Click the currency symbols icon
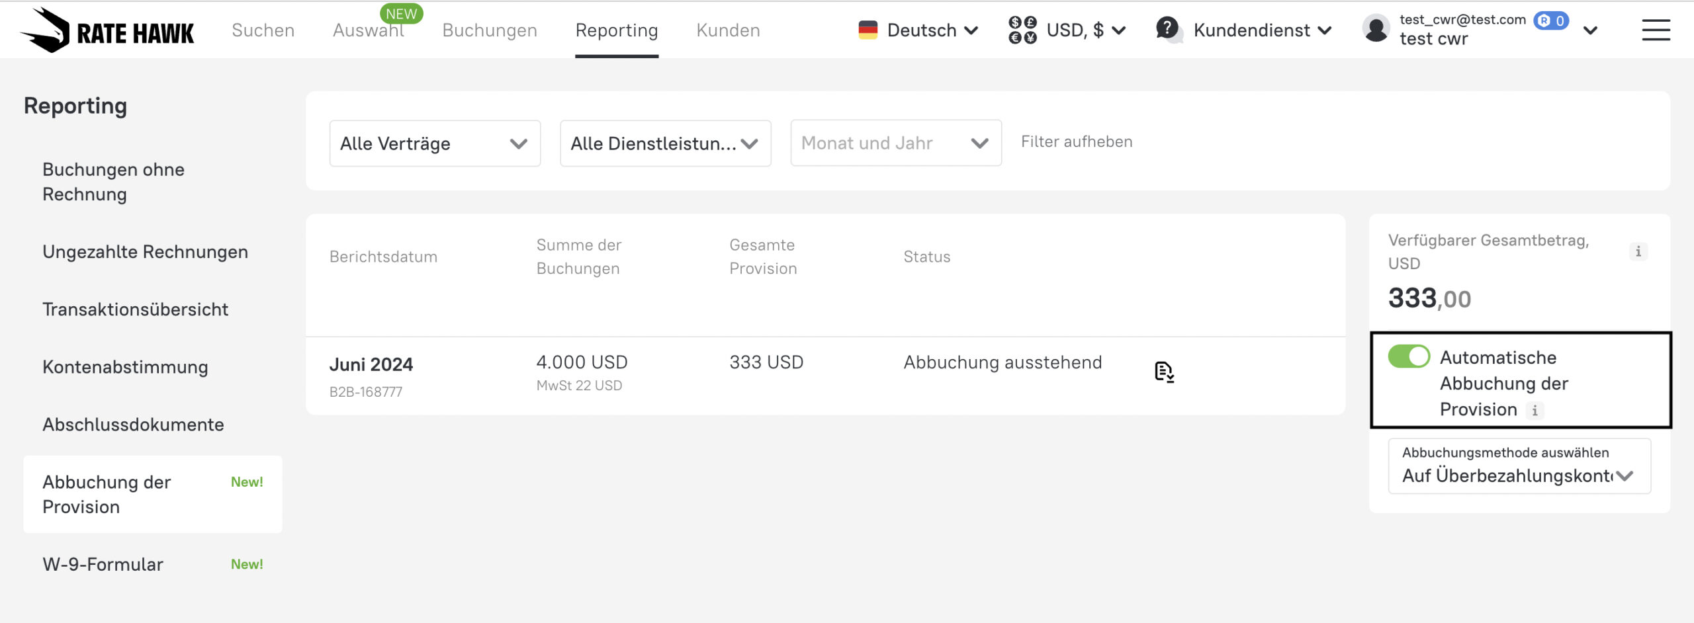Image resolution: width=1694 pixels, height=623 pixels. tap(1022, 30)
